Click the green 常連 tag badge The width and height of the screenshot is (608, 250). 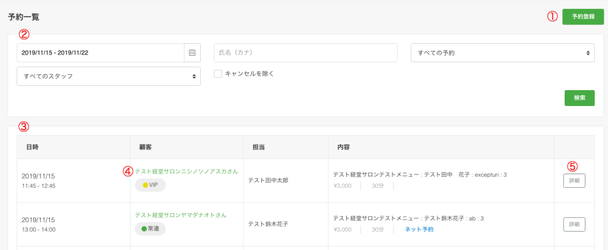click(150, 229)
